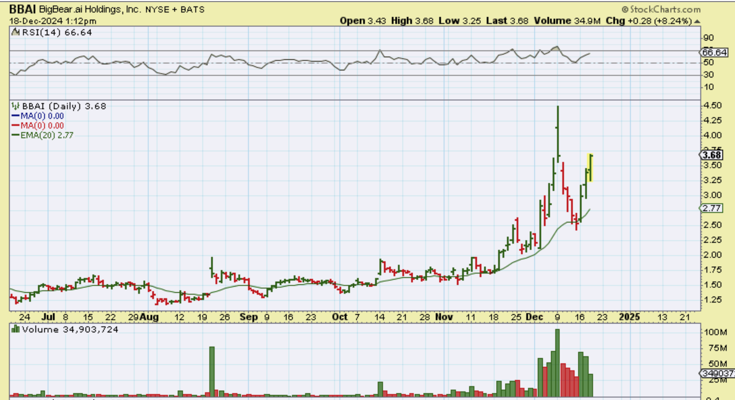Click the BBAI Daily OHLC bar icon
Viewport: 735px width, 400px height.
click(x=15, y=106)
